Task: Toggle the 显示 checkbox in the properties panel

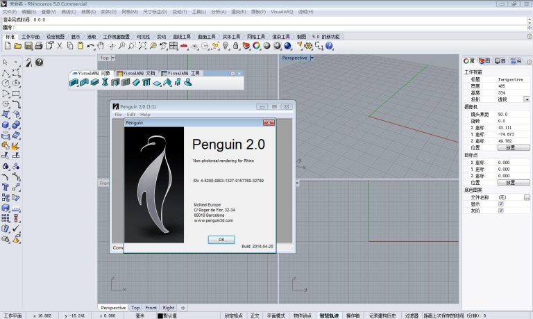Action: click(x=501, y=204)
